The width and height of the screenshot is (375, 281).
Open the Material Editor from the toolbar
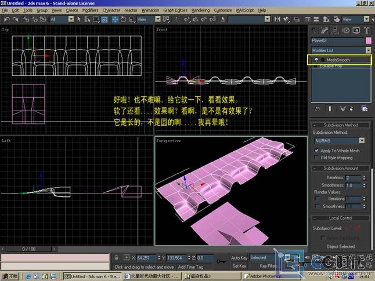tap(326, 19)
